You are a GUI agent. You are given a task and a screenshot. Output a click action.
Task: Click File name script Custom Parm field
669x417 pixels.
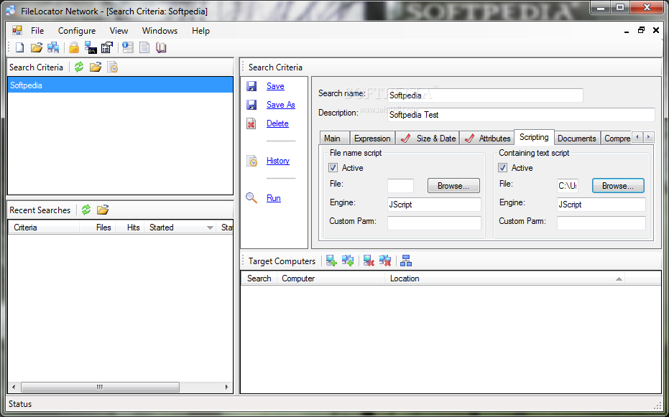[434, 223]
